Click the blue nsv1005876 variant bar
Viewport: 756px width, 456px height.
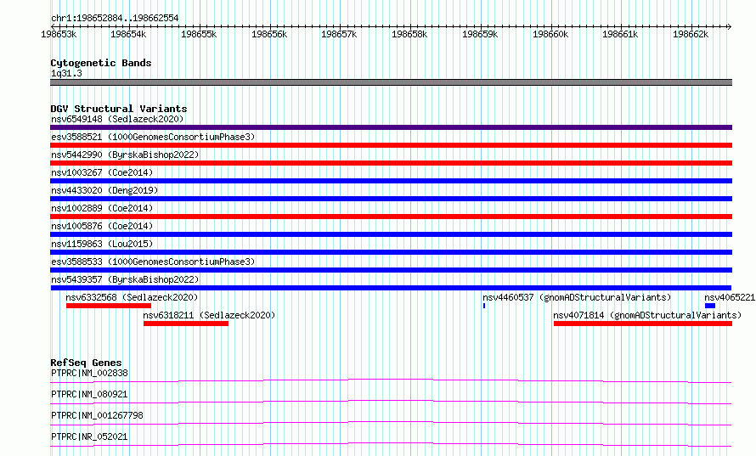[391, 234]
